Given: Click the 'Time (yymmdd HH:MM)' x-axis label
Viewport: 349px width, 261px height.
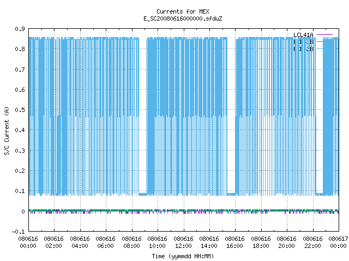Looking at the screenshot, I should tap(183, 256).
